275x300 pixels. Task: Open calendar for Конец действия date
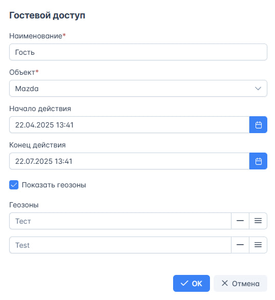(x=258, y=161)
